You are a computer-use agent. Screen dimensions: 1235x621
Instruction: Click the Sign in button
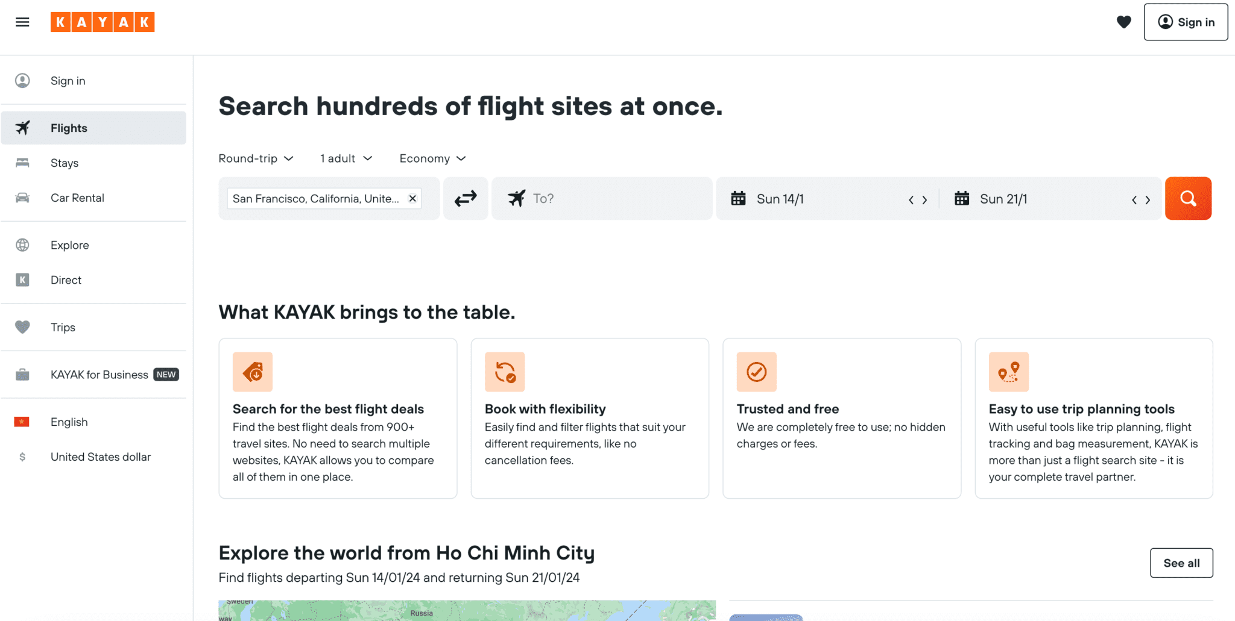point(1185,22)
